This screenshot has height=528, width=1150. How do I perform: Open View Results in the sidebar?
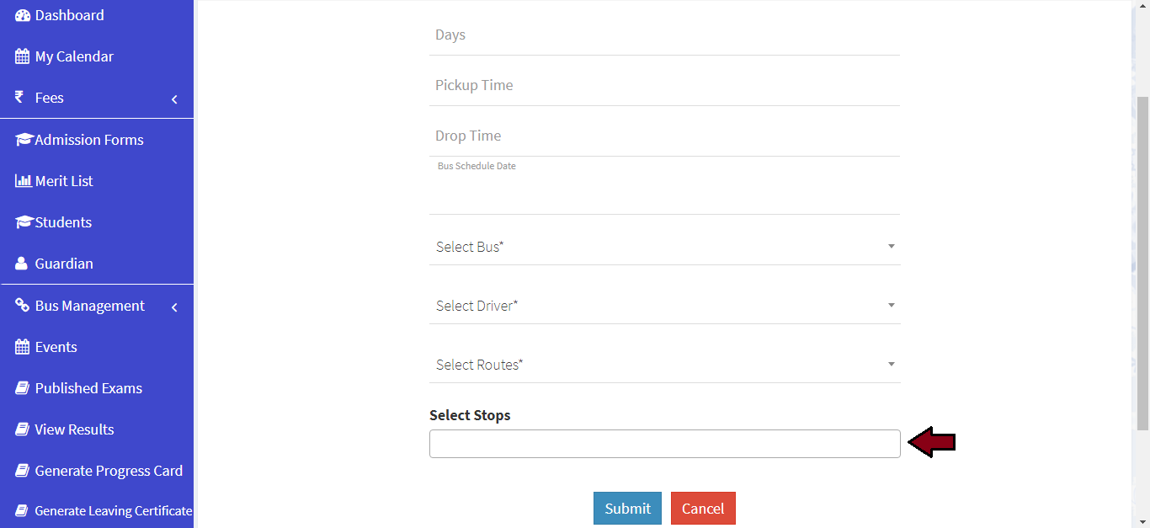coord(74,429)
